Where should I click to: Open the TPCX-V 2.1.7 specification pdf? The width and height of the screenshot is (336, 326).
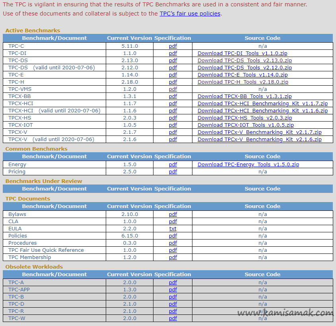[x=173, y=132]
